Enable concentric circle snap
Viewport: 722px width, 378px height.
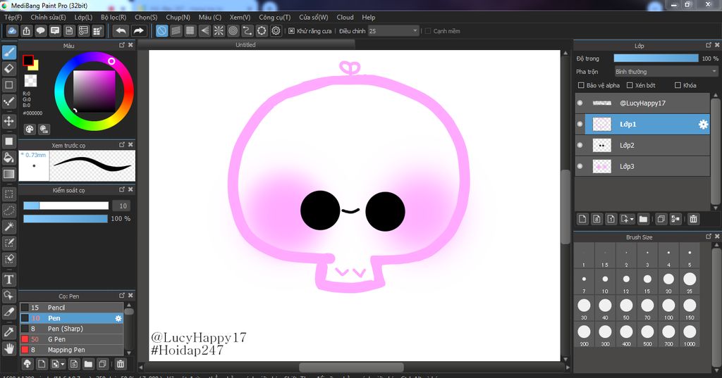pyautogui.click(x=233, y=31)
